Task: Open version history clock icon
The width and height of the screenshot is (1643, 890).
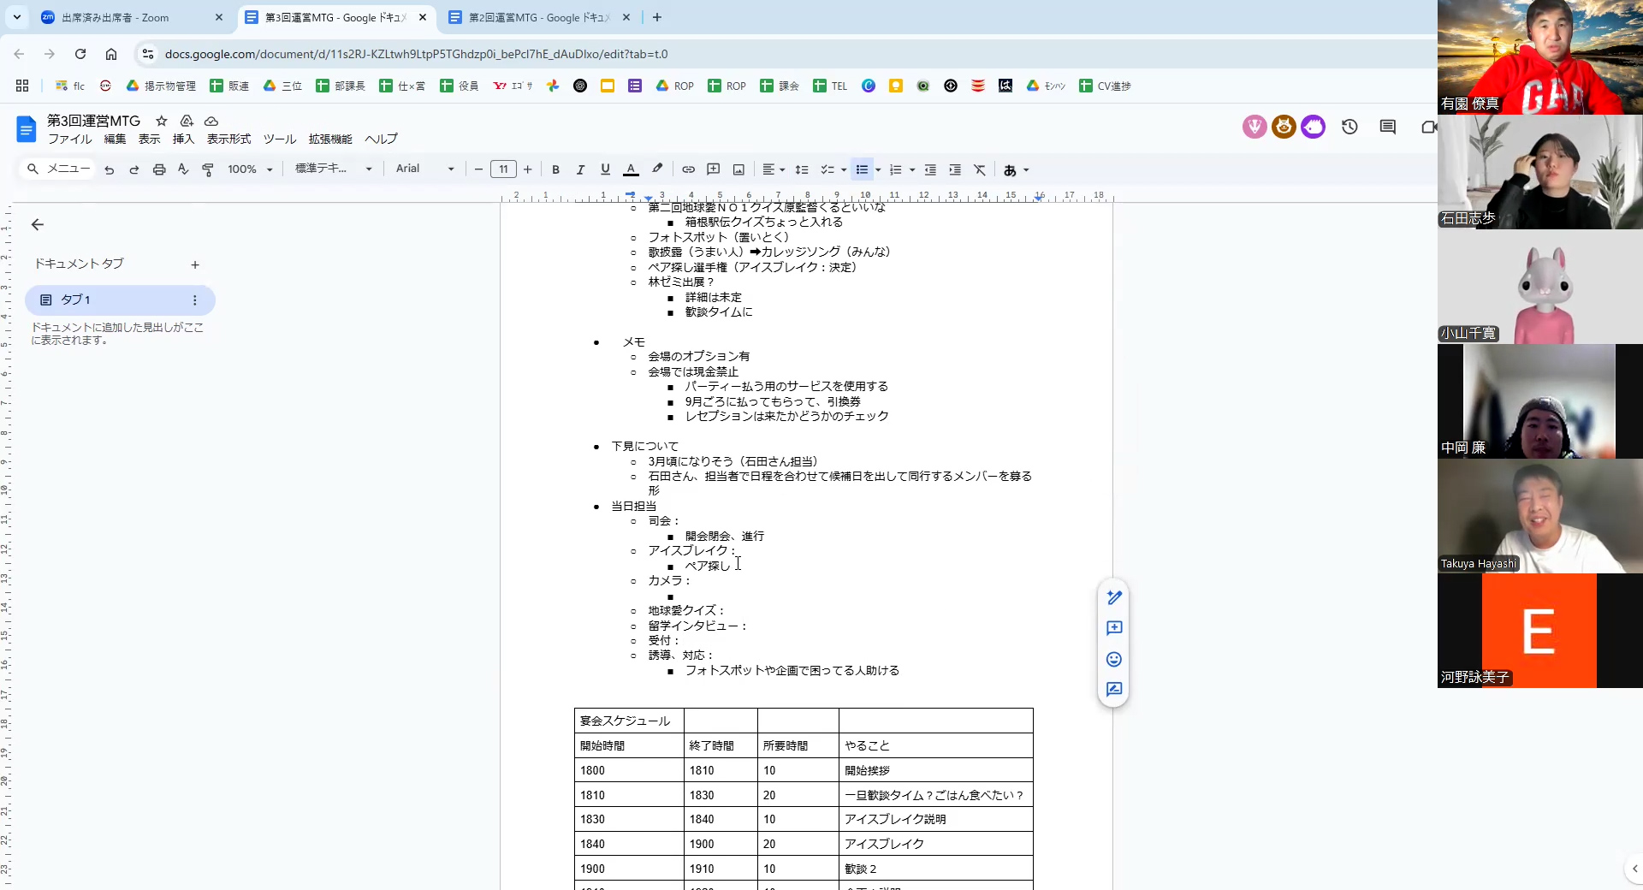Action: click(1349, 128)
